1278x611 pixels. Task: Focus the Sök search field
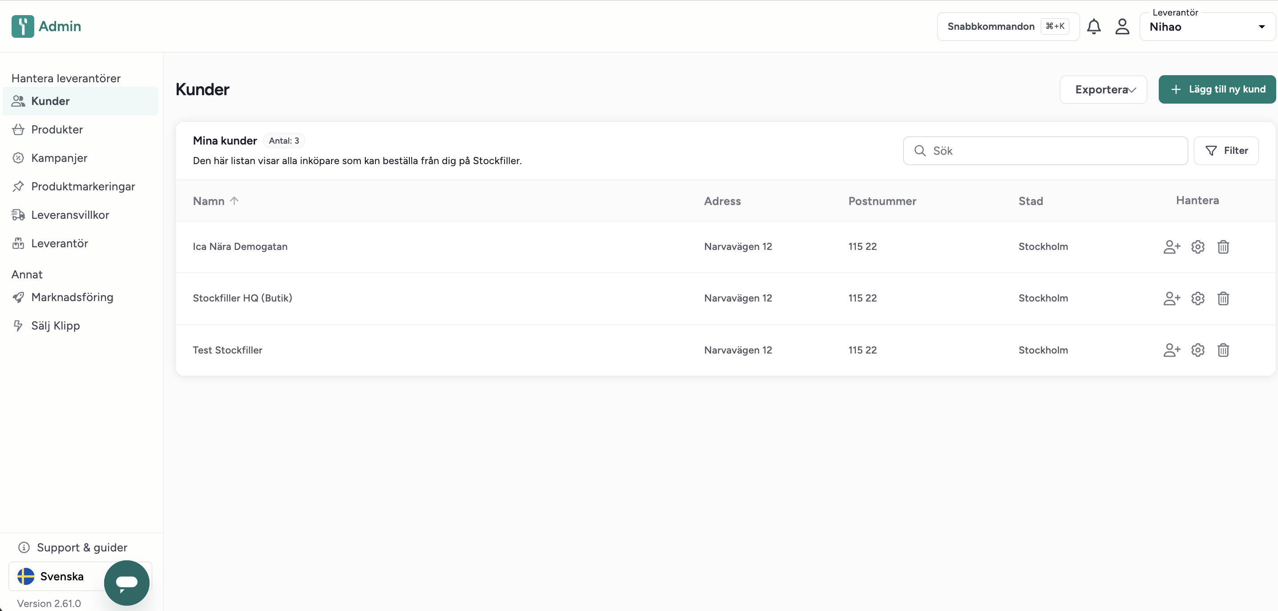1045,151
